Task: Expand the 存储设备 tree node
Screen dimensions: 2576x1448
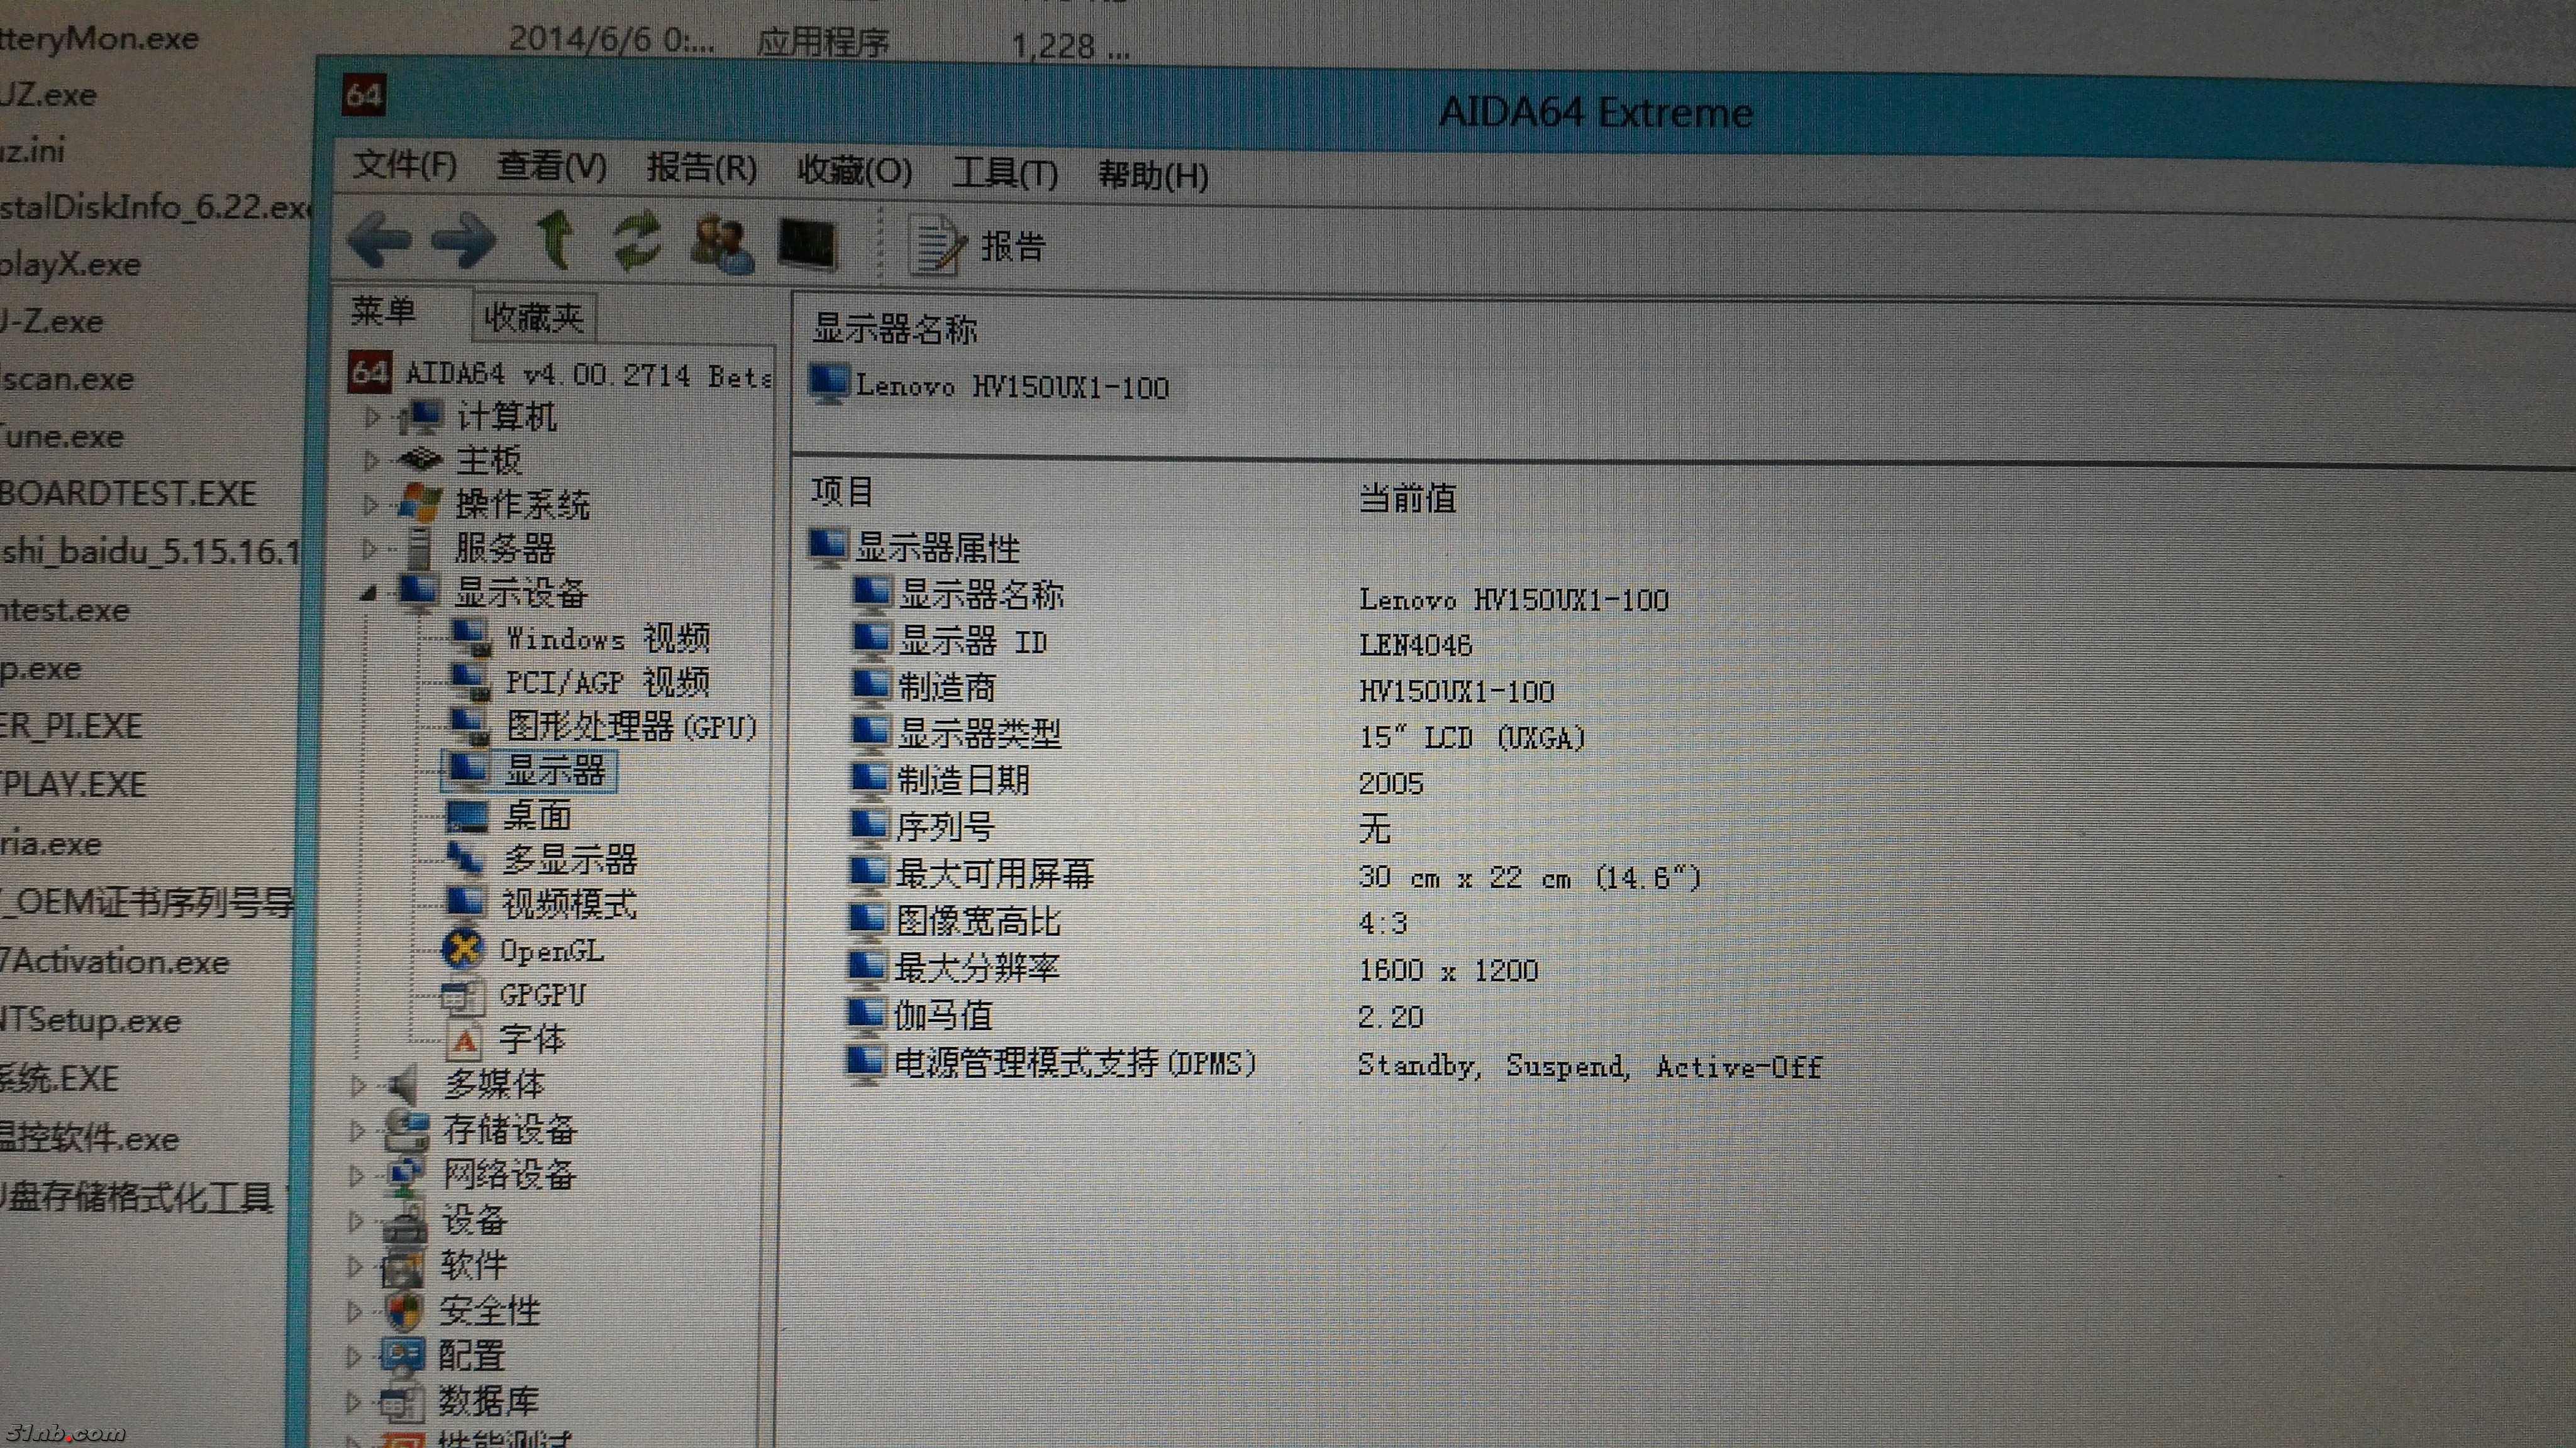Action: click(357, 1130)
